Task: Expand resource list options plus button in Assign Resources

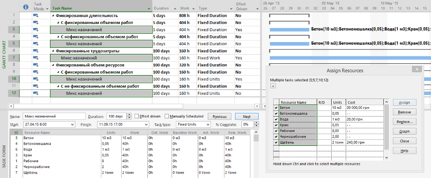Action: pos(273,86)
